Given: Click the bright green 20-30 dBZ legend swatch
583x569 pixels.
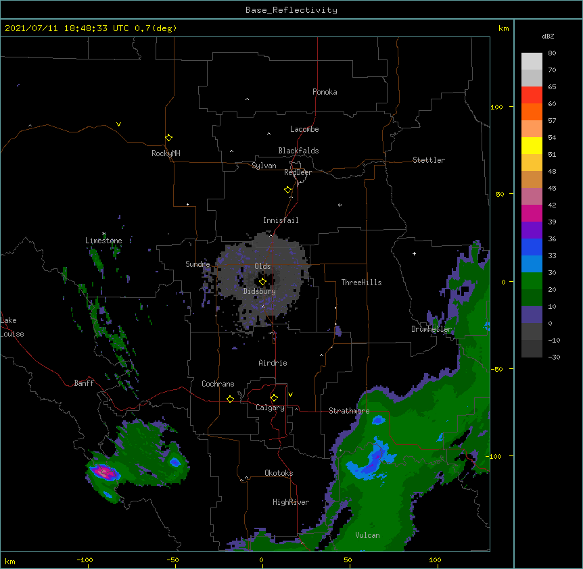Looking at the screenshot, I should (x=532, y=281).
